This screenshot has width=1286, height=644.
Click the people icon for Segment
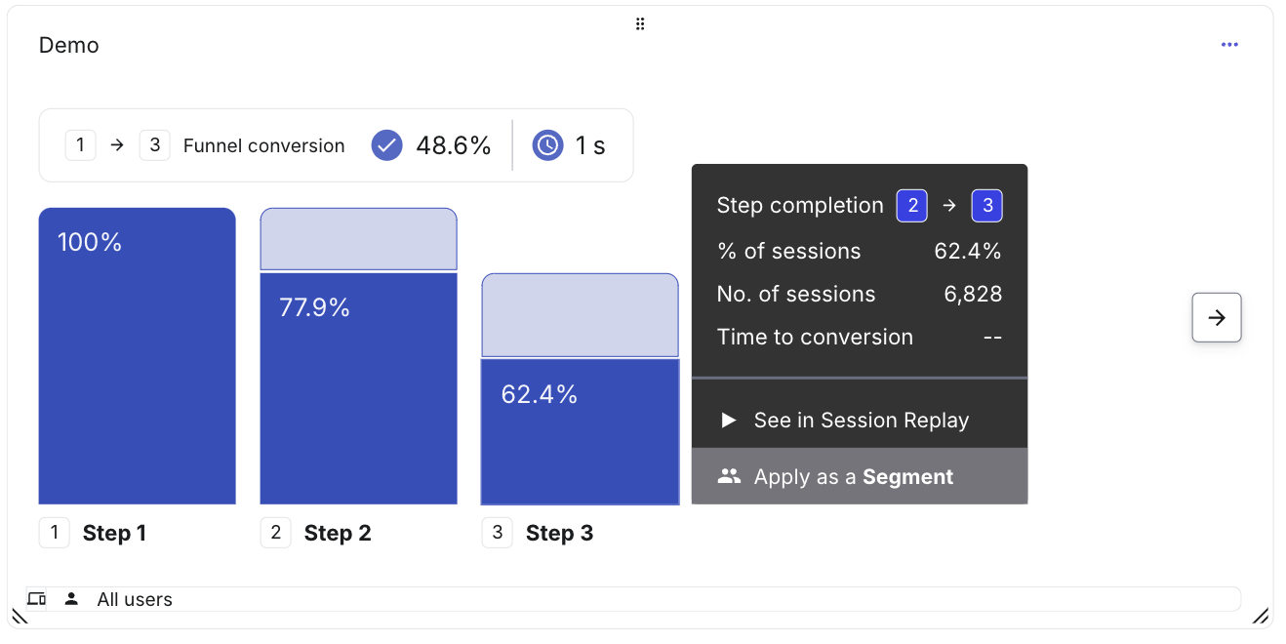click(729, 476)
